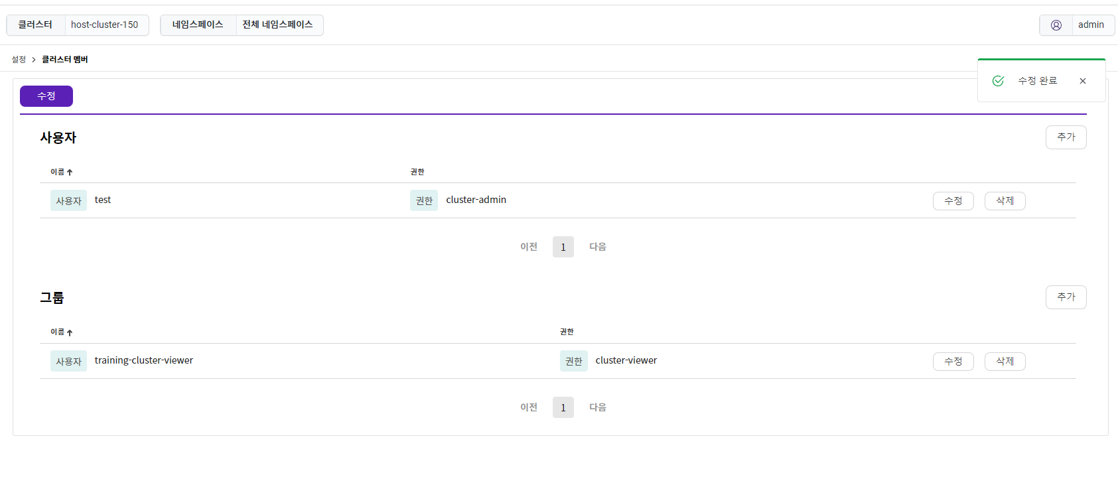Viewport: 1118px width, 485px height.
Task: Click the 사용자 tag in test row
Action: point(68,200)
